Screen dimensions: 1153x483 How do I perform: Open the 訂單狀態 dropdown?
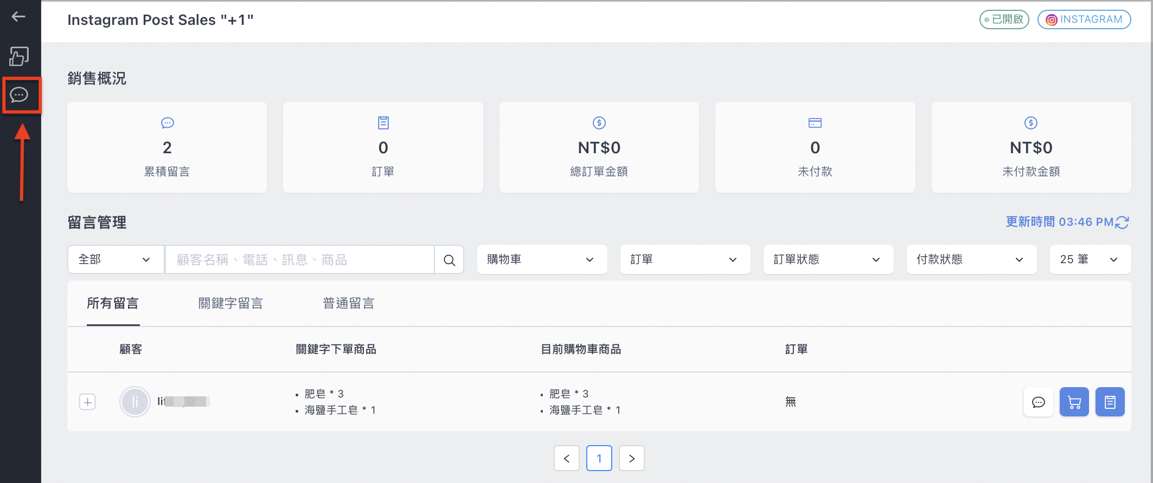coord(828,259)
